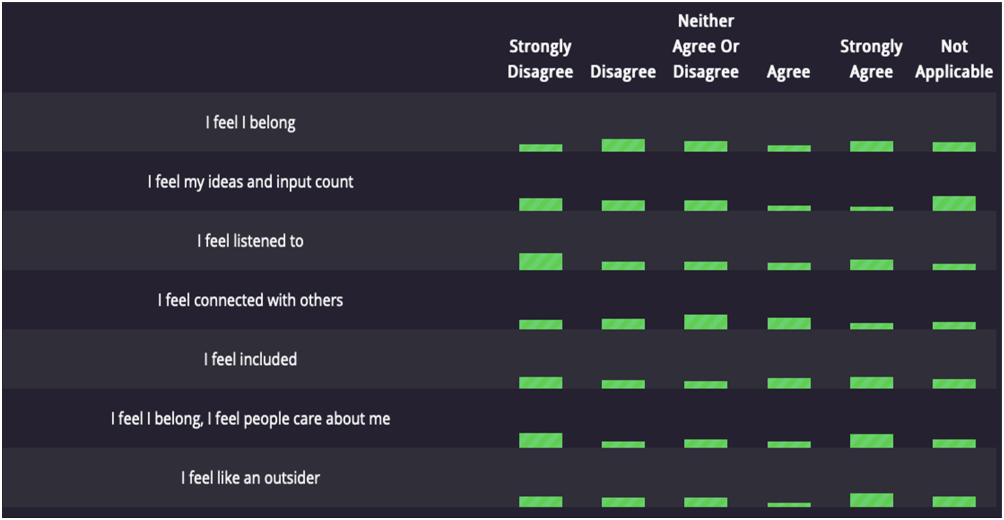
Task: Select the Agree column header
Action: tap(789, 72)
